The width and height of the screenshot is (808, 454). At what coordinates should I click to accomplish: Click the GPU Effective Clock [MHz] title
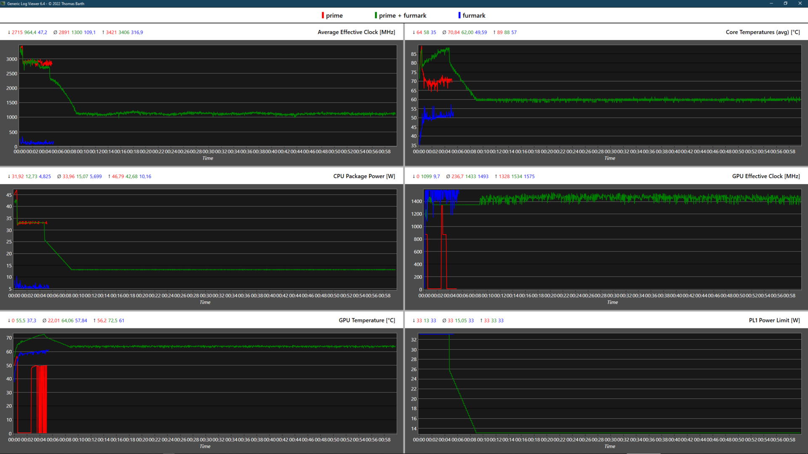click(766, 177)
